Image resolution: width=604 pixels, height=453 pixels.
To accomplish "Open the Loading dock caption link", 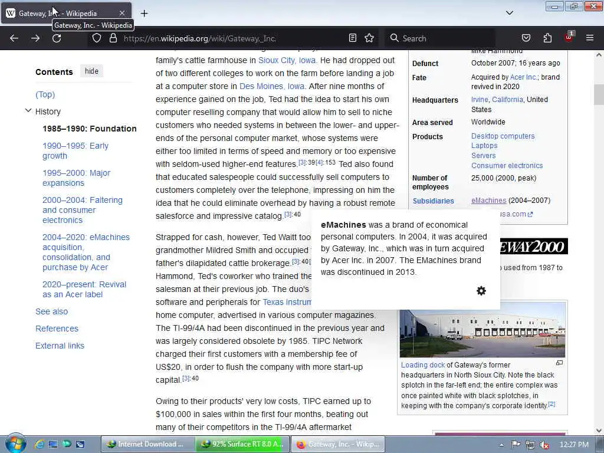I will (x=423, y=365).
